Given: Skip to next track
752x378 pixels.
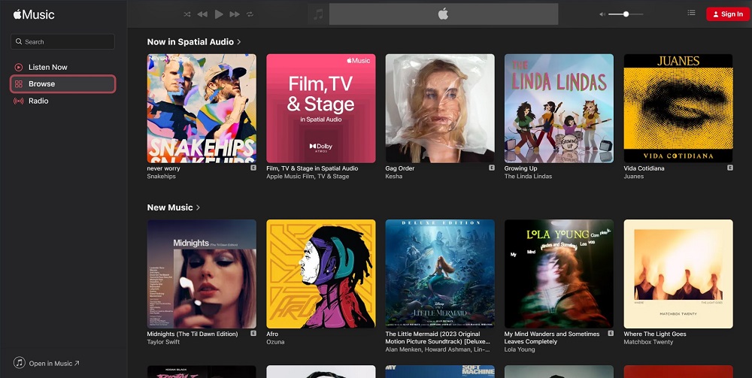Looking at the screenshot, I should point(235,14).
